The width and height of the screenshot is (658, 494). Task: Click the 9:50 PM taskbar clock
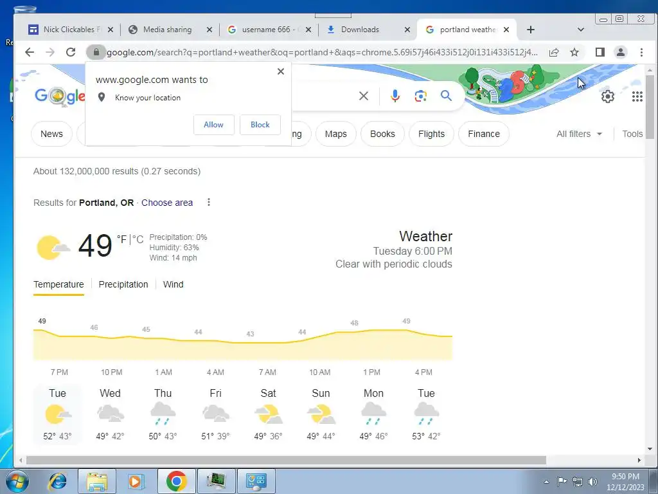pyautogui.click(x=625, y=477)
